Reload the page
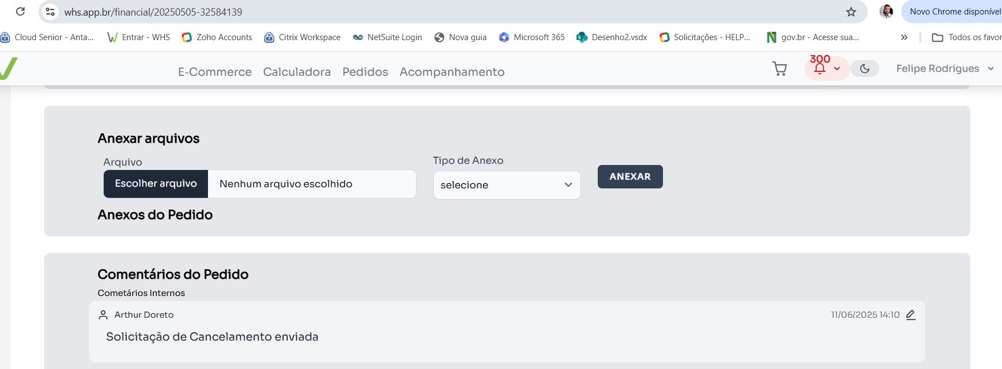 point(21,12)
